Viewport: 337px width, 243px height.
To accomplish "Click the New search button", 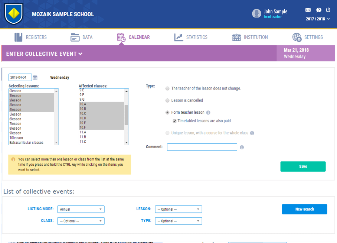I will (x=304, y=209).
